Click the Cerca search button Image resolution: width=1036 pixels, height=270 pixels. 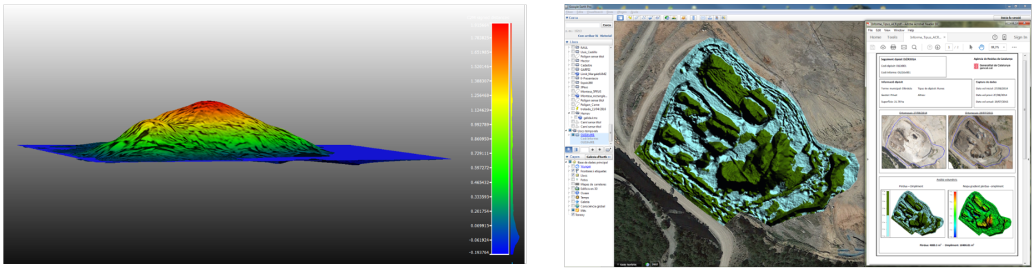click(606, 25)
